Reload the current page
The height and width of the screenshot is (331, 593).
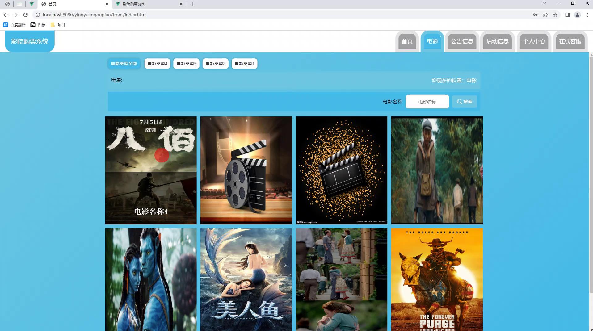(26, 15)
